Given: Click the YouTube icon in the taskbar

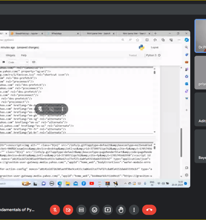Looking at the screenshot, I should tap(92, 184).
